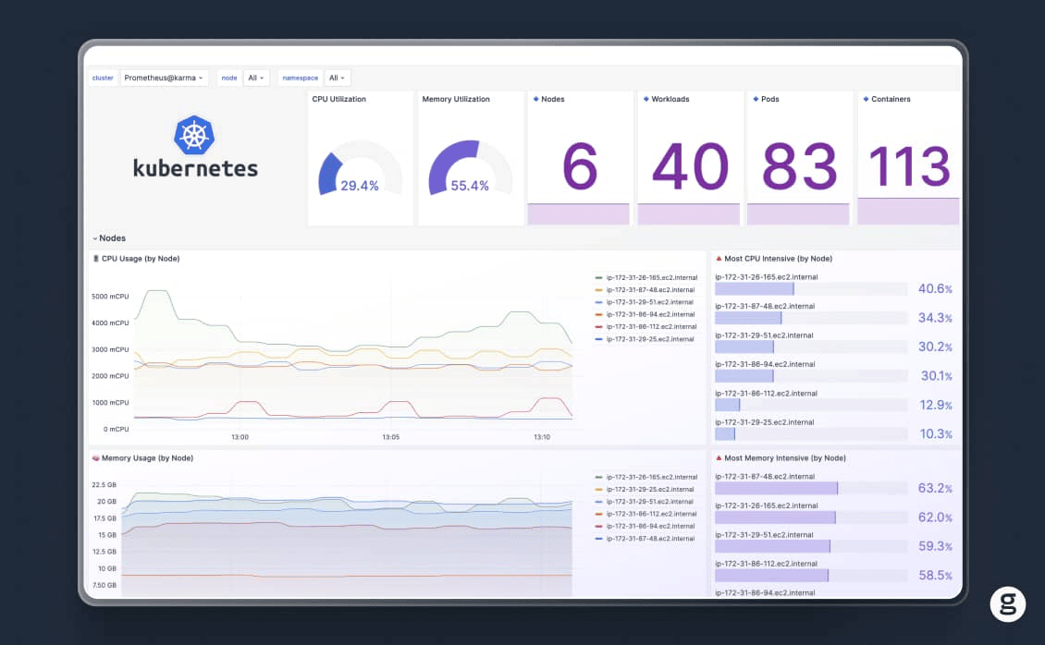Open the Containers stat panel title
The width and height of the screenshot is (1045, 645).
[891, 99]
